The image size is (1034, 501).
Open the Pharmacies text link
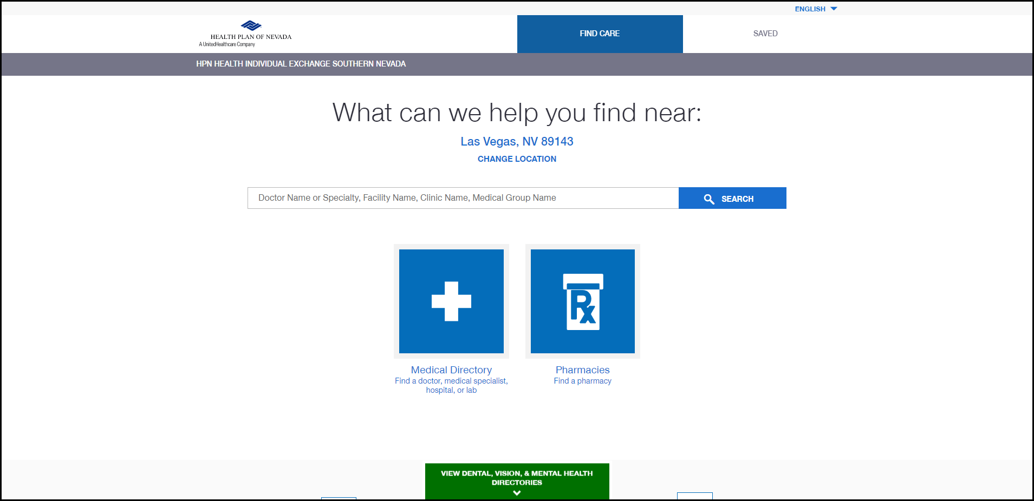pyautogui.click(x=583, y=370)
